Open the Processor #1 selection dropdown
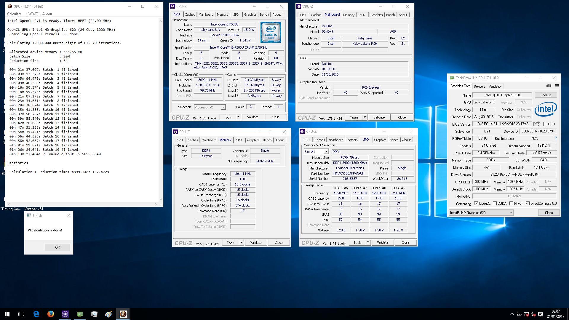Viewport: 569px width, 320px height. pyautogui.click(x=210, y=107)
